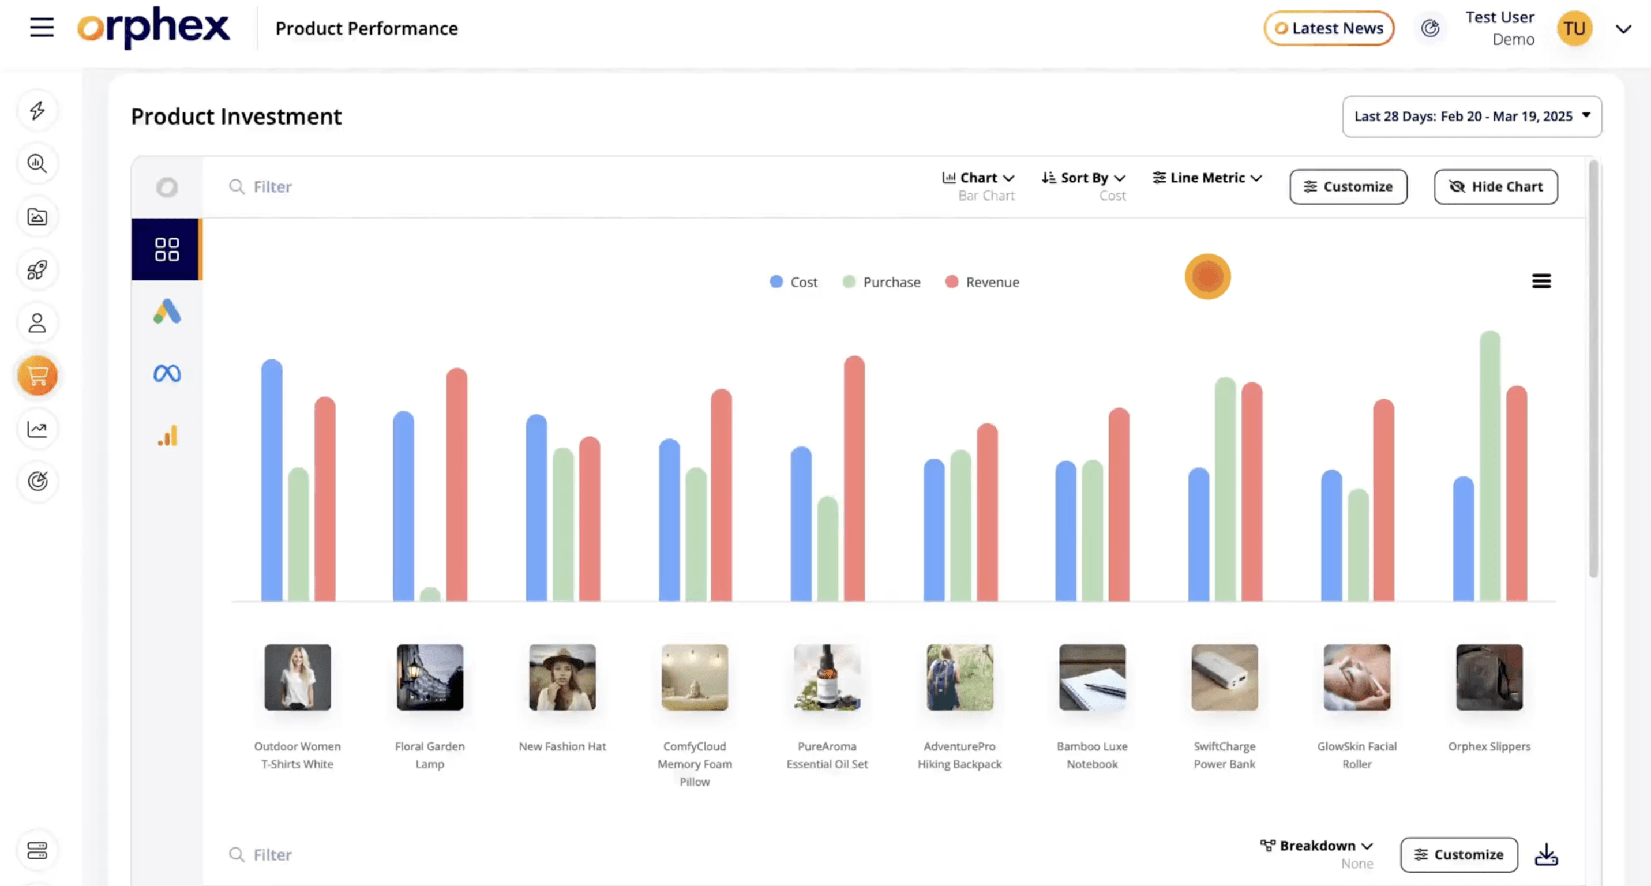
Task: Expand the Chart type dropdown
Action: [x=978, y=186]
